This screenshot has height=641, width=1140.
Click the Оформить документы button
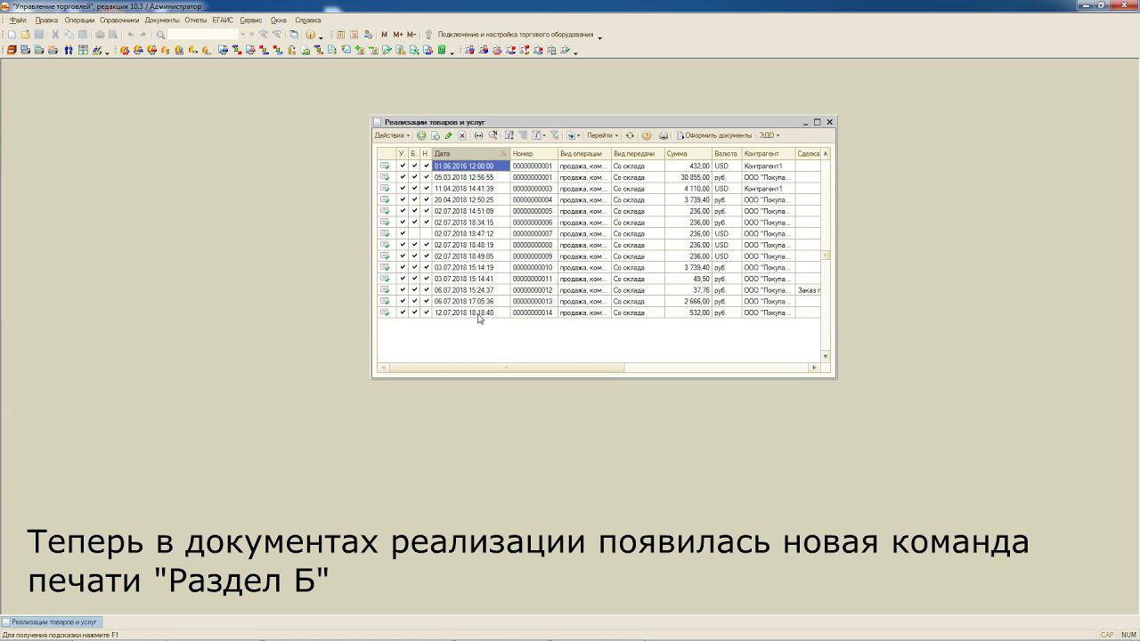tap(714, 135)
